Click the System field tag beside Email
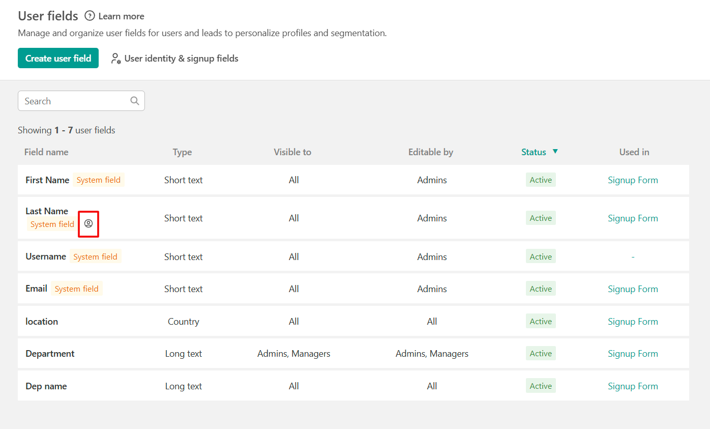This screenshot has height=429, width=710. click(76, 289)
